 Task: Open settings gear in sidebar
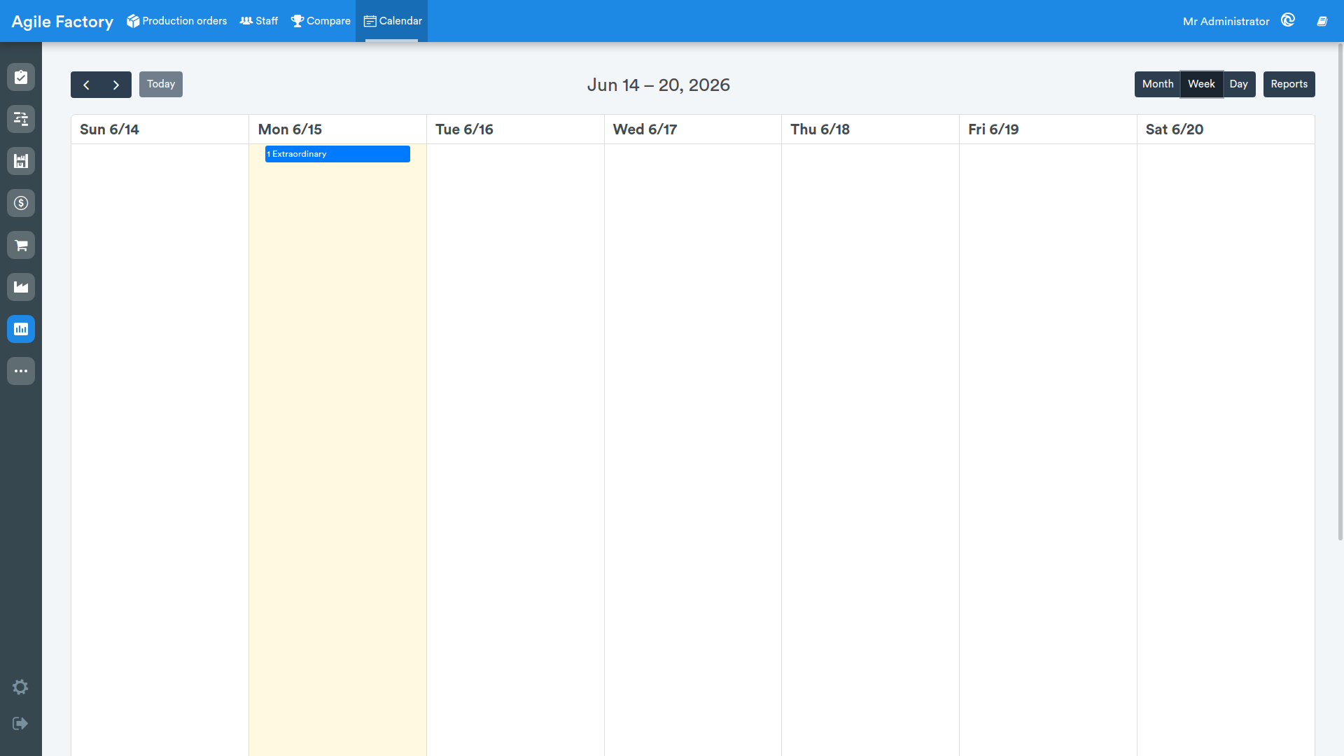pos(20,687)
